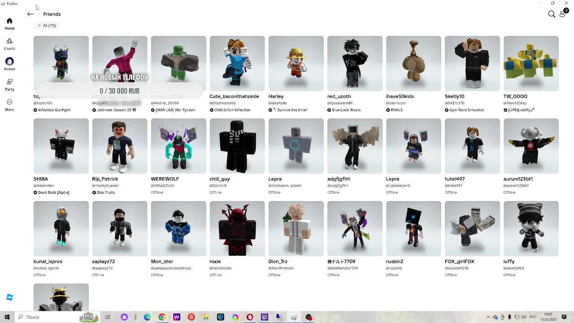Open the Windows notification center
The image size is (574, 323).
tap(564, 317)
